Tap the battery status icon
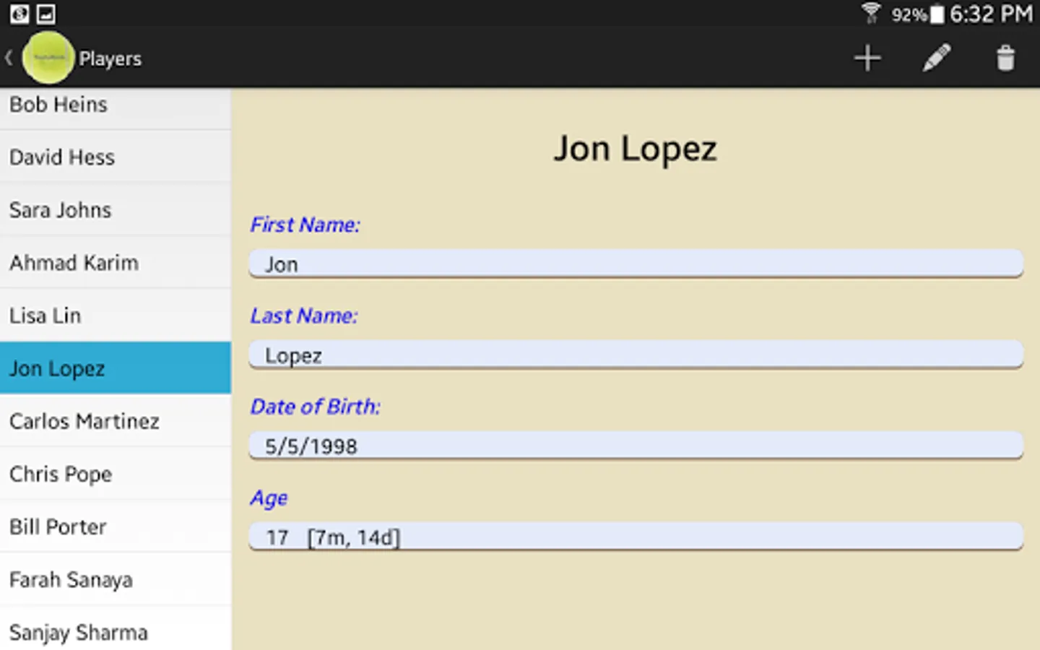This screenshot has height=650, width=1040. coord(937,14)
